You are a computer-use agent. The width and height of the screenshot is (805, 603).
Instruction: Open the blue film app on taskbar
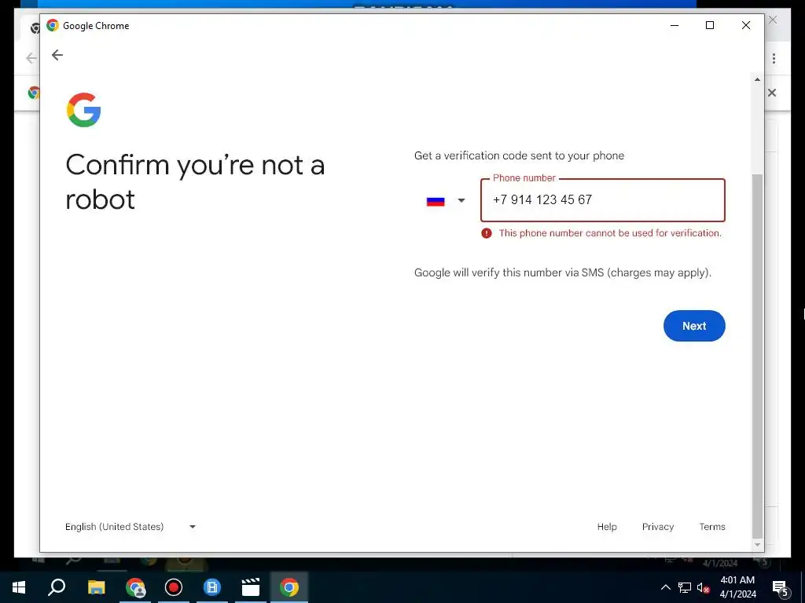coord(212,587)
